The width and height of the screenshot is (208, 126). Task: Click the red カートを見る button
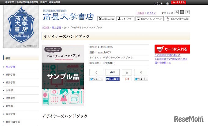pos(179,2)
